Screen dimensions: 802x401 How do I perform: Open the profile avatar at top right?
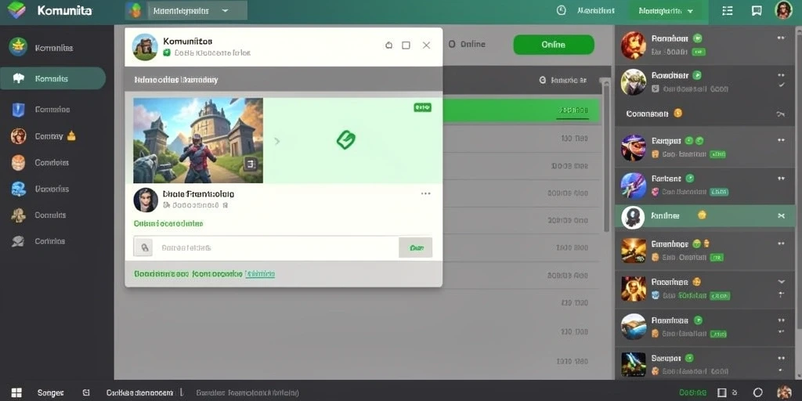[783, 10]
